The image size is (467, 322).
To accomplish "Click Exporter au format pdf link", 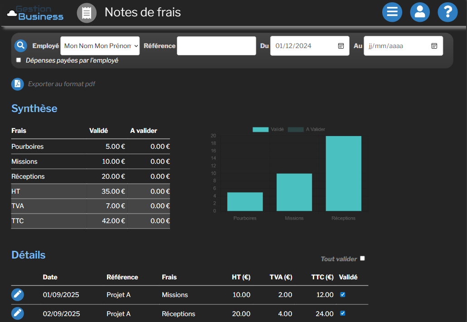I will click(62, 84).
